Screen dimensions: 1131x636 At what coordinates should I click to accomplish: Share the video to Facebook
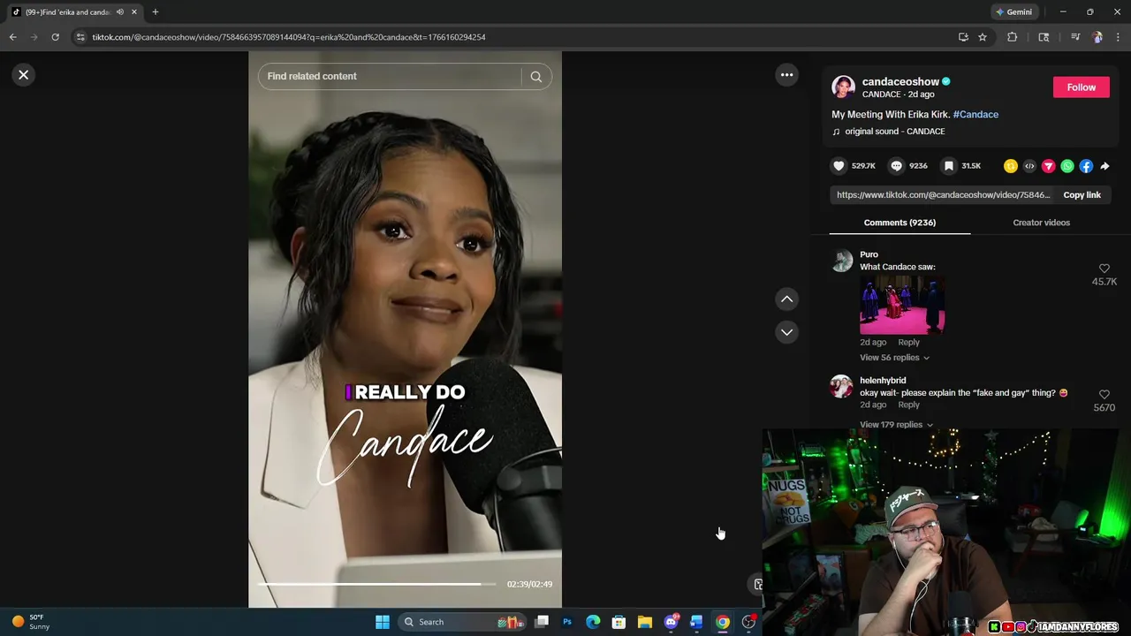[x=1086, y=166]
